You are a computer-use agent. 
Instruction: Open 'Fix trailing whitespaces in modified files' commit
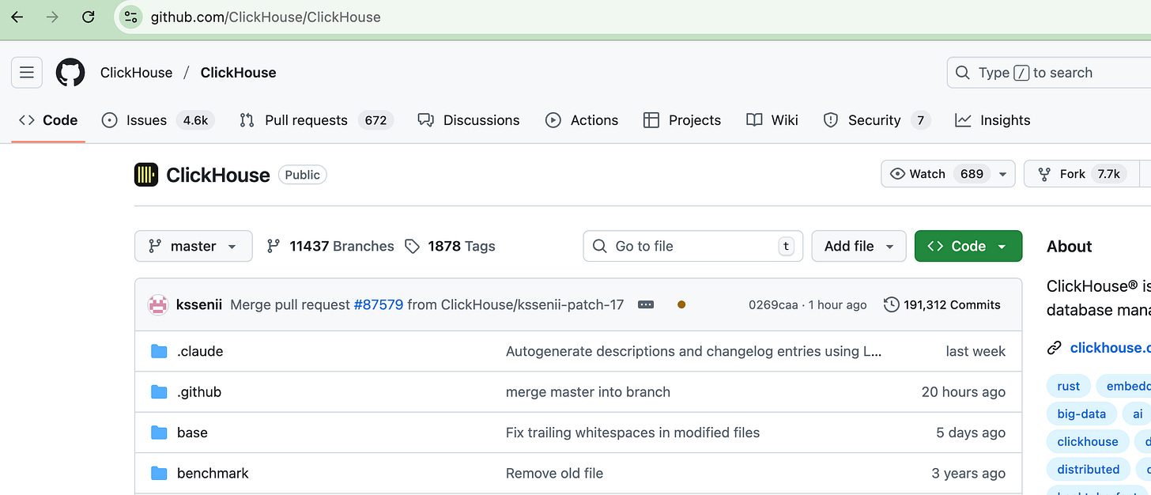coord(632,433)
